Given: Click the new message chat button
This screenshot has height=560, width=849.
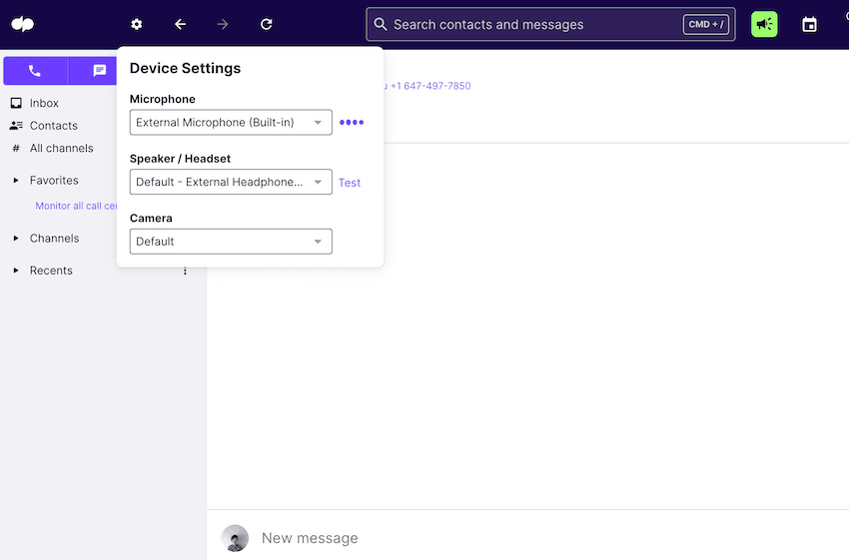Looking at the screenshot, I should point(99,71).
